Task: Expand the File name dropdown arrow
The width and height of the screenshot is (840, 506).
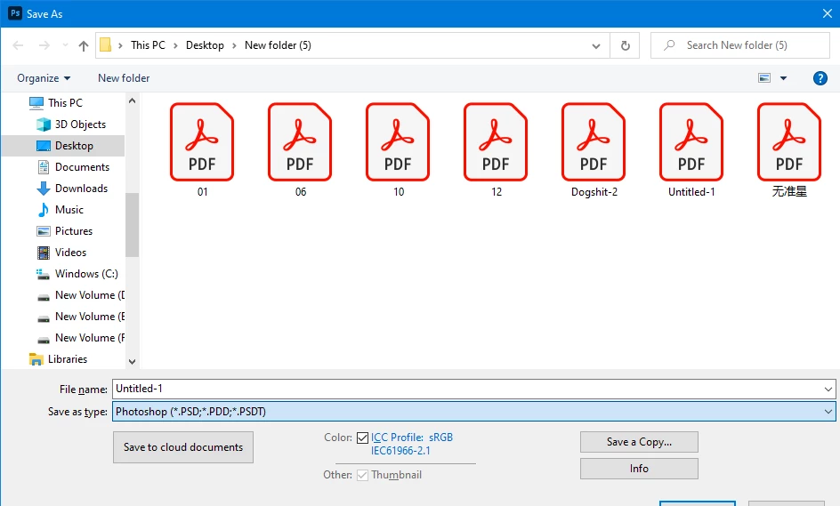Action: 828,390
